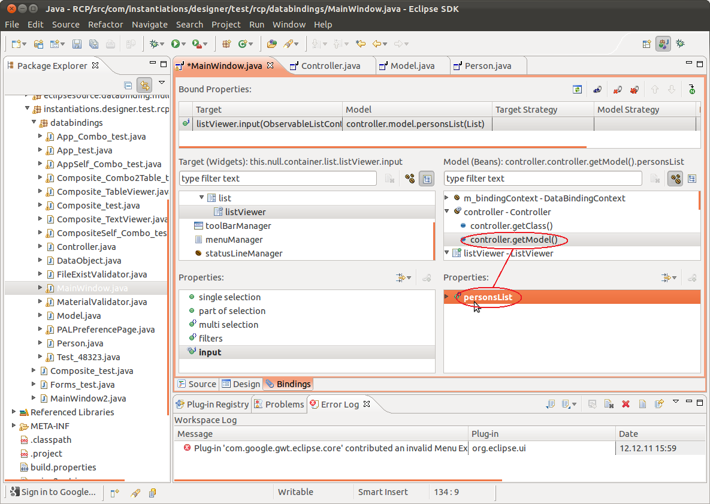Viewport: 710px width, 504px height.
Task: Select build.properties in Package Explorer
Action: pyautogui.click(x=63, y=467)
